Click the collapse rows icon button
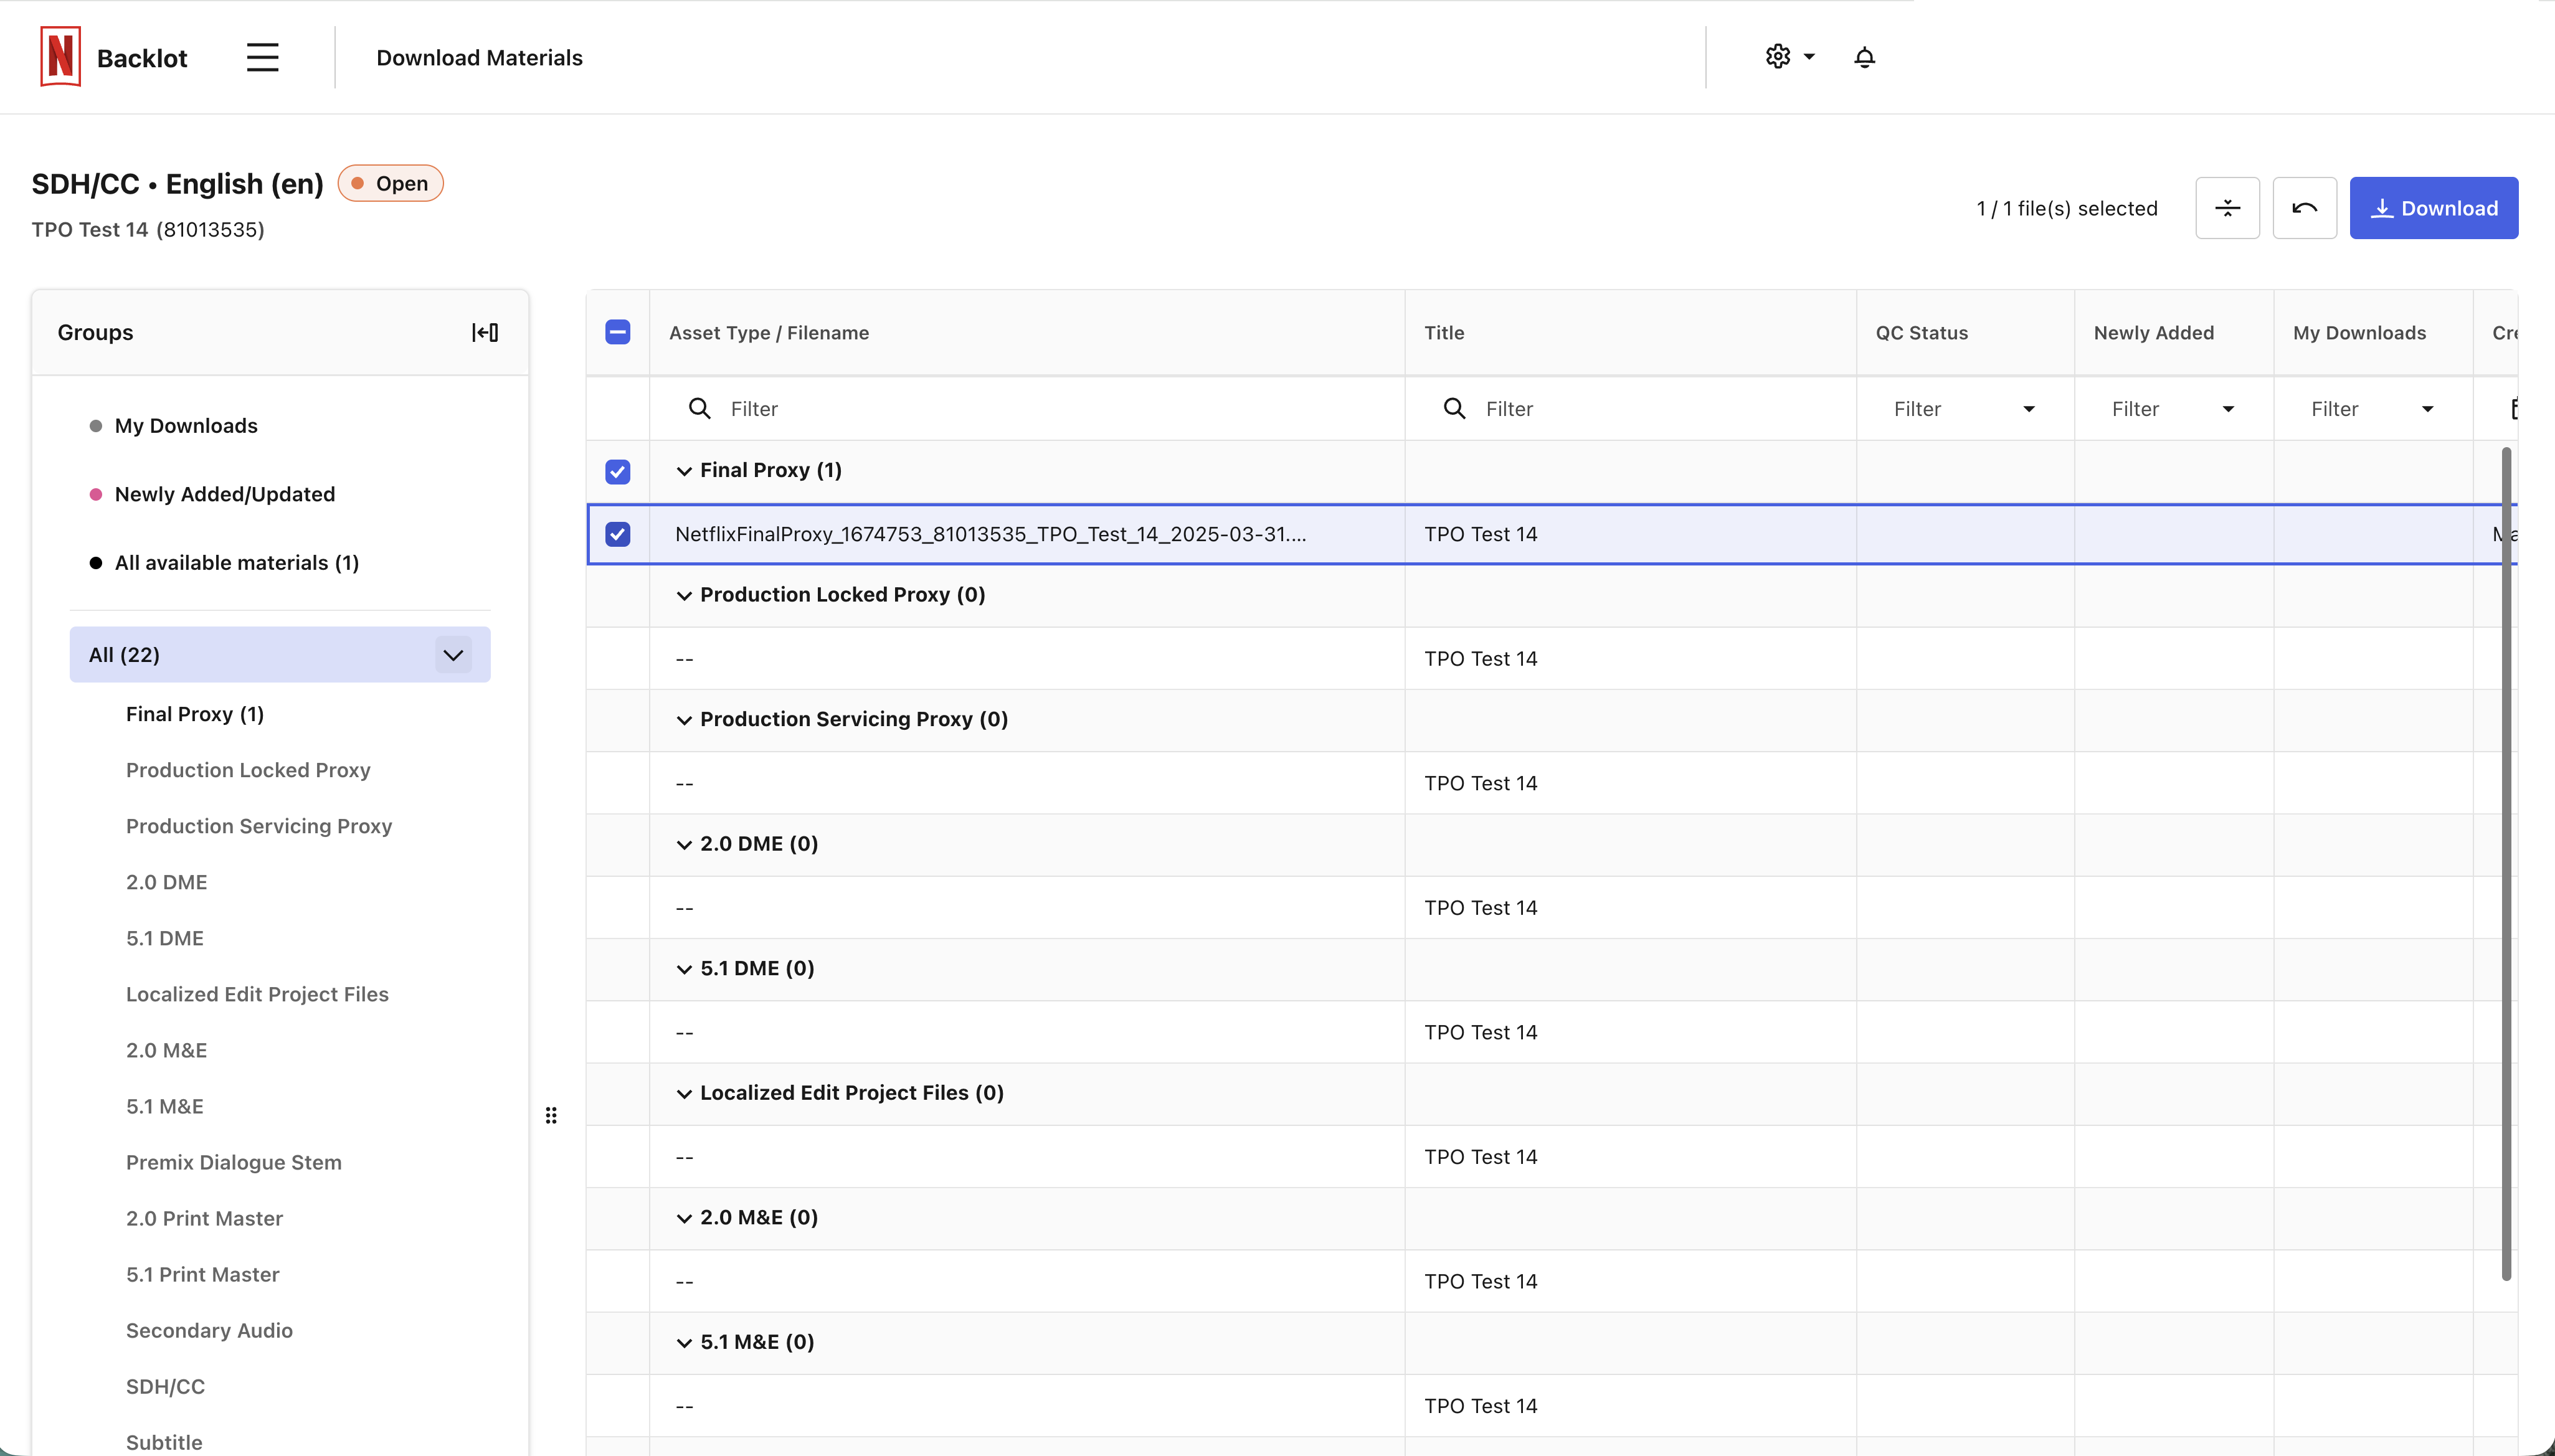This screenshot has height=1456, width=2555. click(2227, 208)
